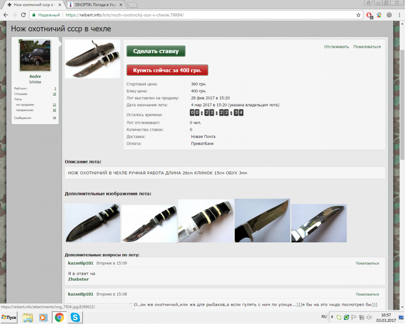Open the Action Center flag tray icon
Screen dimensions: 405x324
tap(354, 317)
